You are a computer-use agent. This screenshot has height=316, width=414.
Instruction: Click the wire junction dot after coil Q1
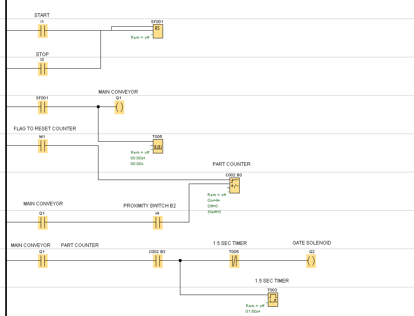(98, 107)
